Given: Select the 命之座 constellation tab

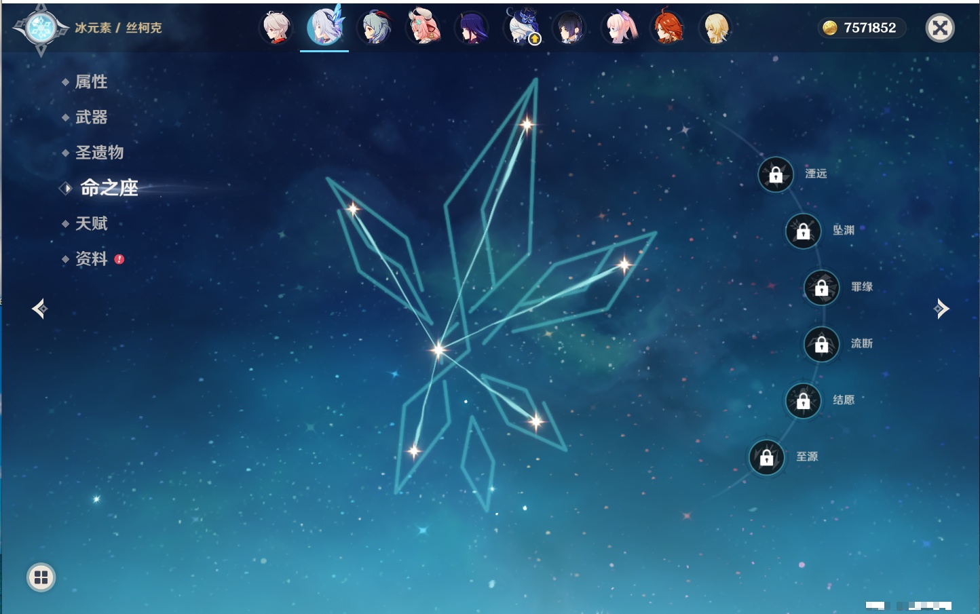Looking at the screenshot, I should pos(109,188).
